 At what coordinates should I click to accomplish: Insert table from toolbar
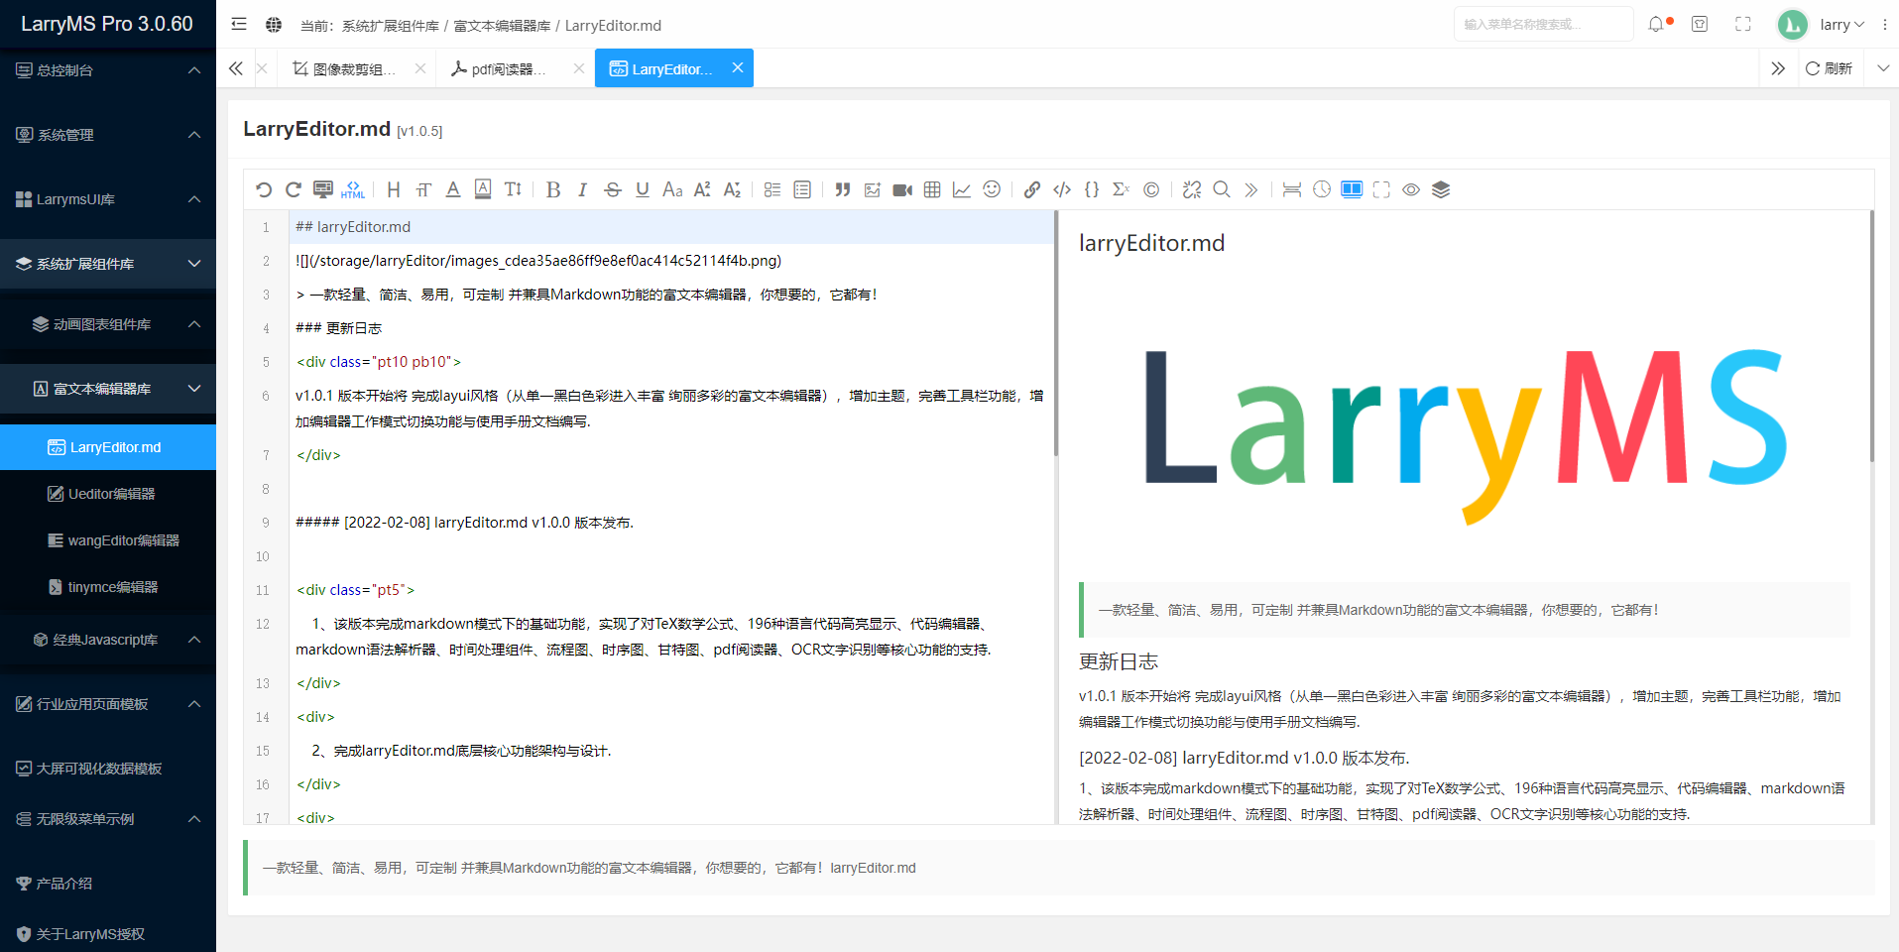(x=932, y=189)
